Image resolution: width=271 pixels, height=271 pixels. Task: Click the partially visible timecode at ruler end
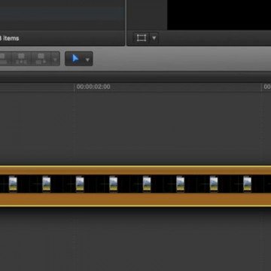pyautogui.click(x=267, y=87)
